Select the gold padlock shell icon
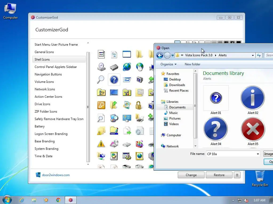The height and width of the screenshot is (204, 273). tap(139, 105)
